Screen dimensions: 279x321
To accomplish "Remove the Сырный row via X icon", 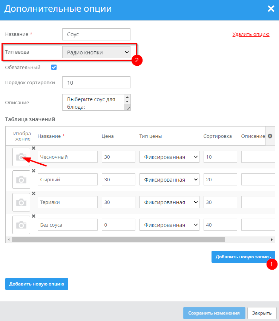I will pos(33,171).
